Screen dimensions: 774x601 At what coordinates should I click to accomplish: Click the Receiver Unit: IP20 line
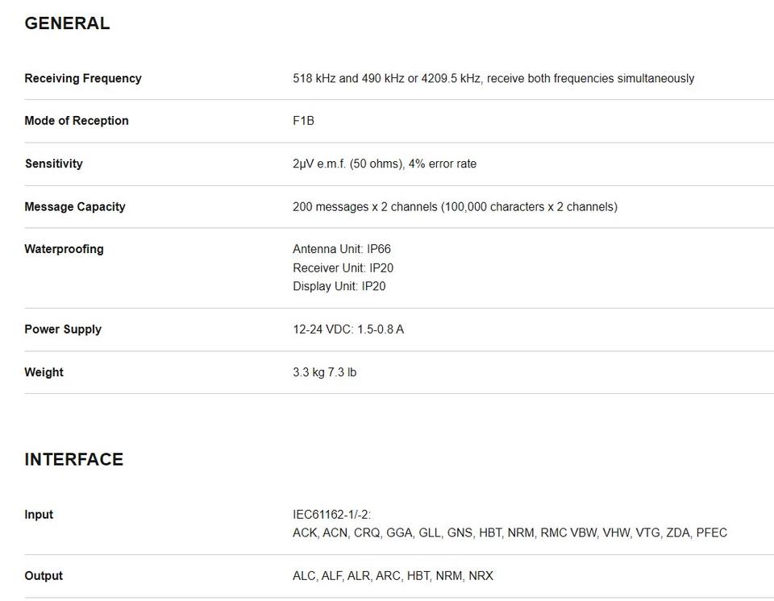(343, 268)
